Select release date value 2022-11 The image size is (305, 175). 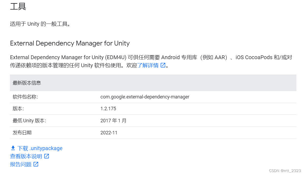pos(109,133)
